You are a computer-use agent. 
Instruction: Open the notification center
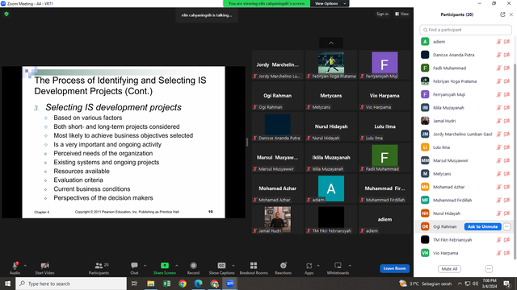506,284
